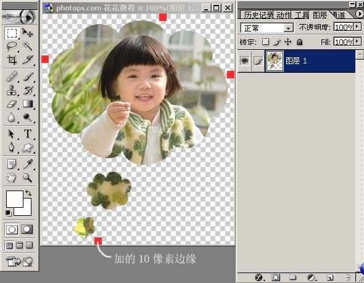Select the Type tool
Screen dimensions: 364x283
click(27, 134)
